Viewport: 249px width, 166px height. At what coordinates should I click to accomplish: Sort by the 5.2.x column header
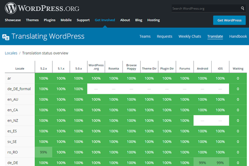pyautogui.click(x=44, y=68)
